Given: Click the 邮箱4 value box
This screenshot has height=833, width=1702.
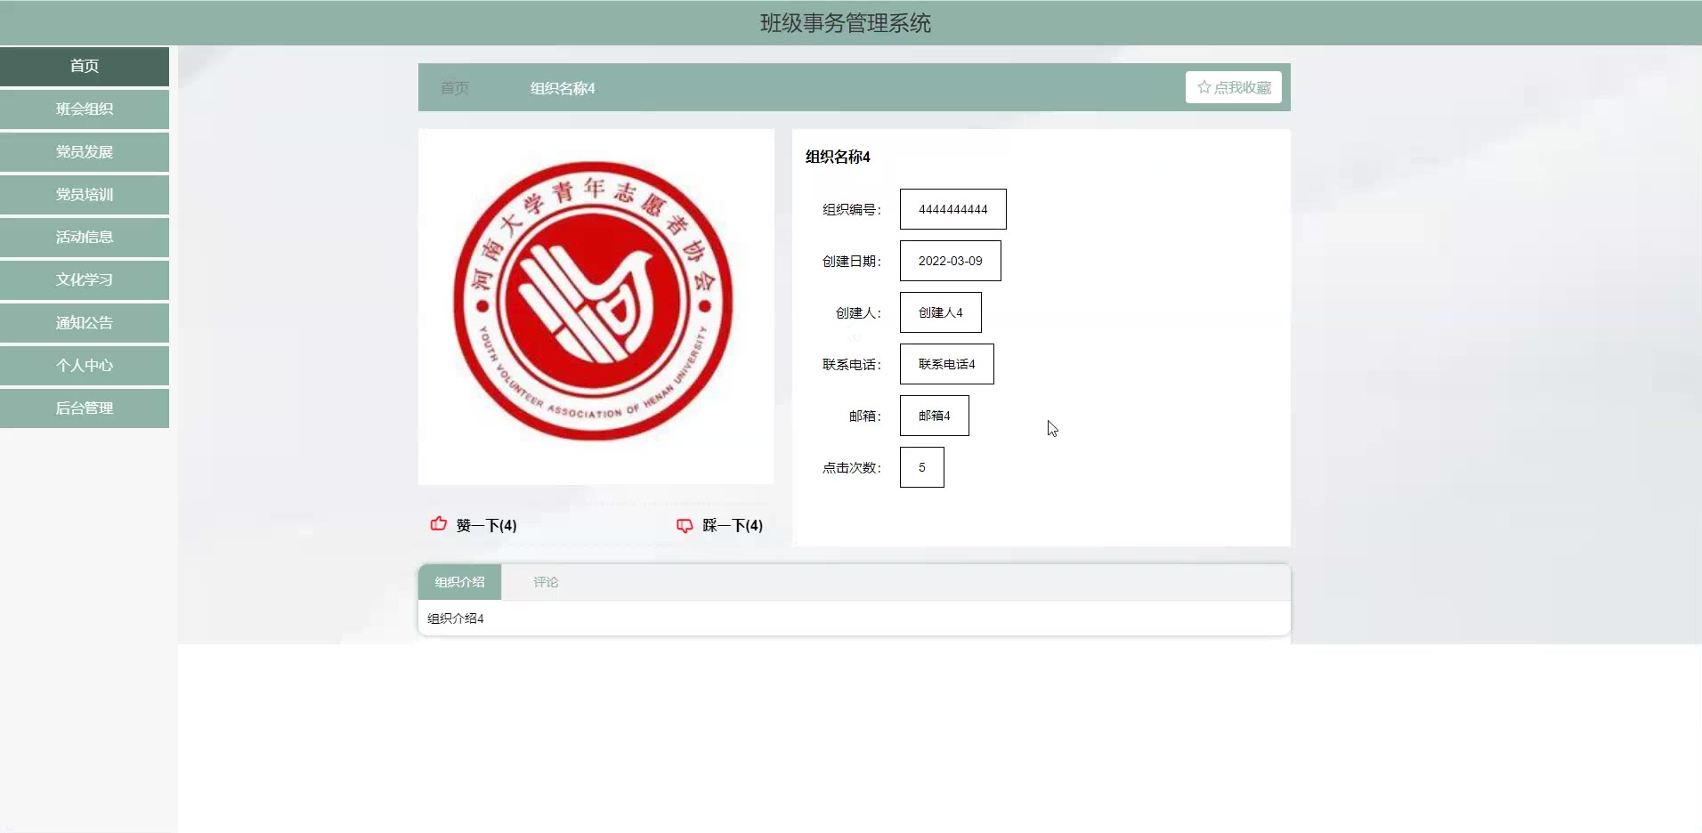Looking at the screenshot, I should [x=935, y=416].
